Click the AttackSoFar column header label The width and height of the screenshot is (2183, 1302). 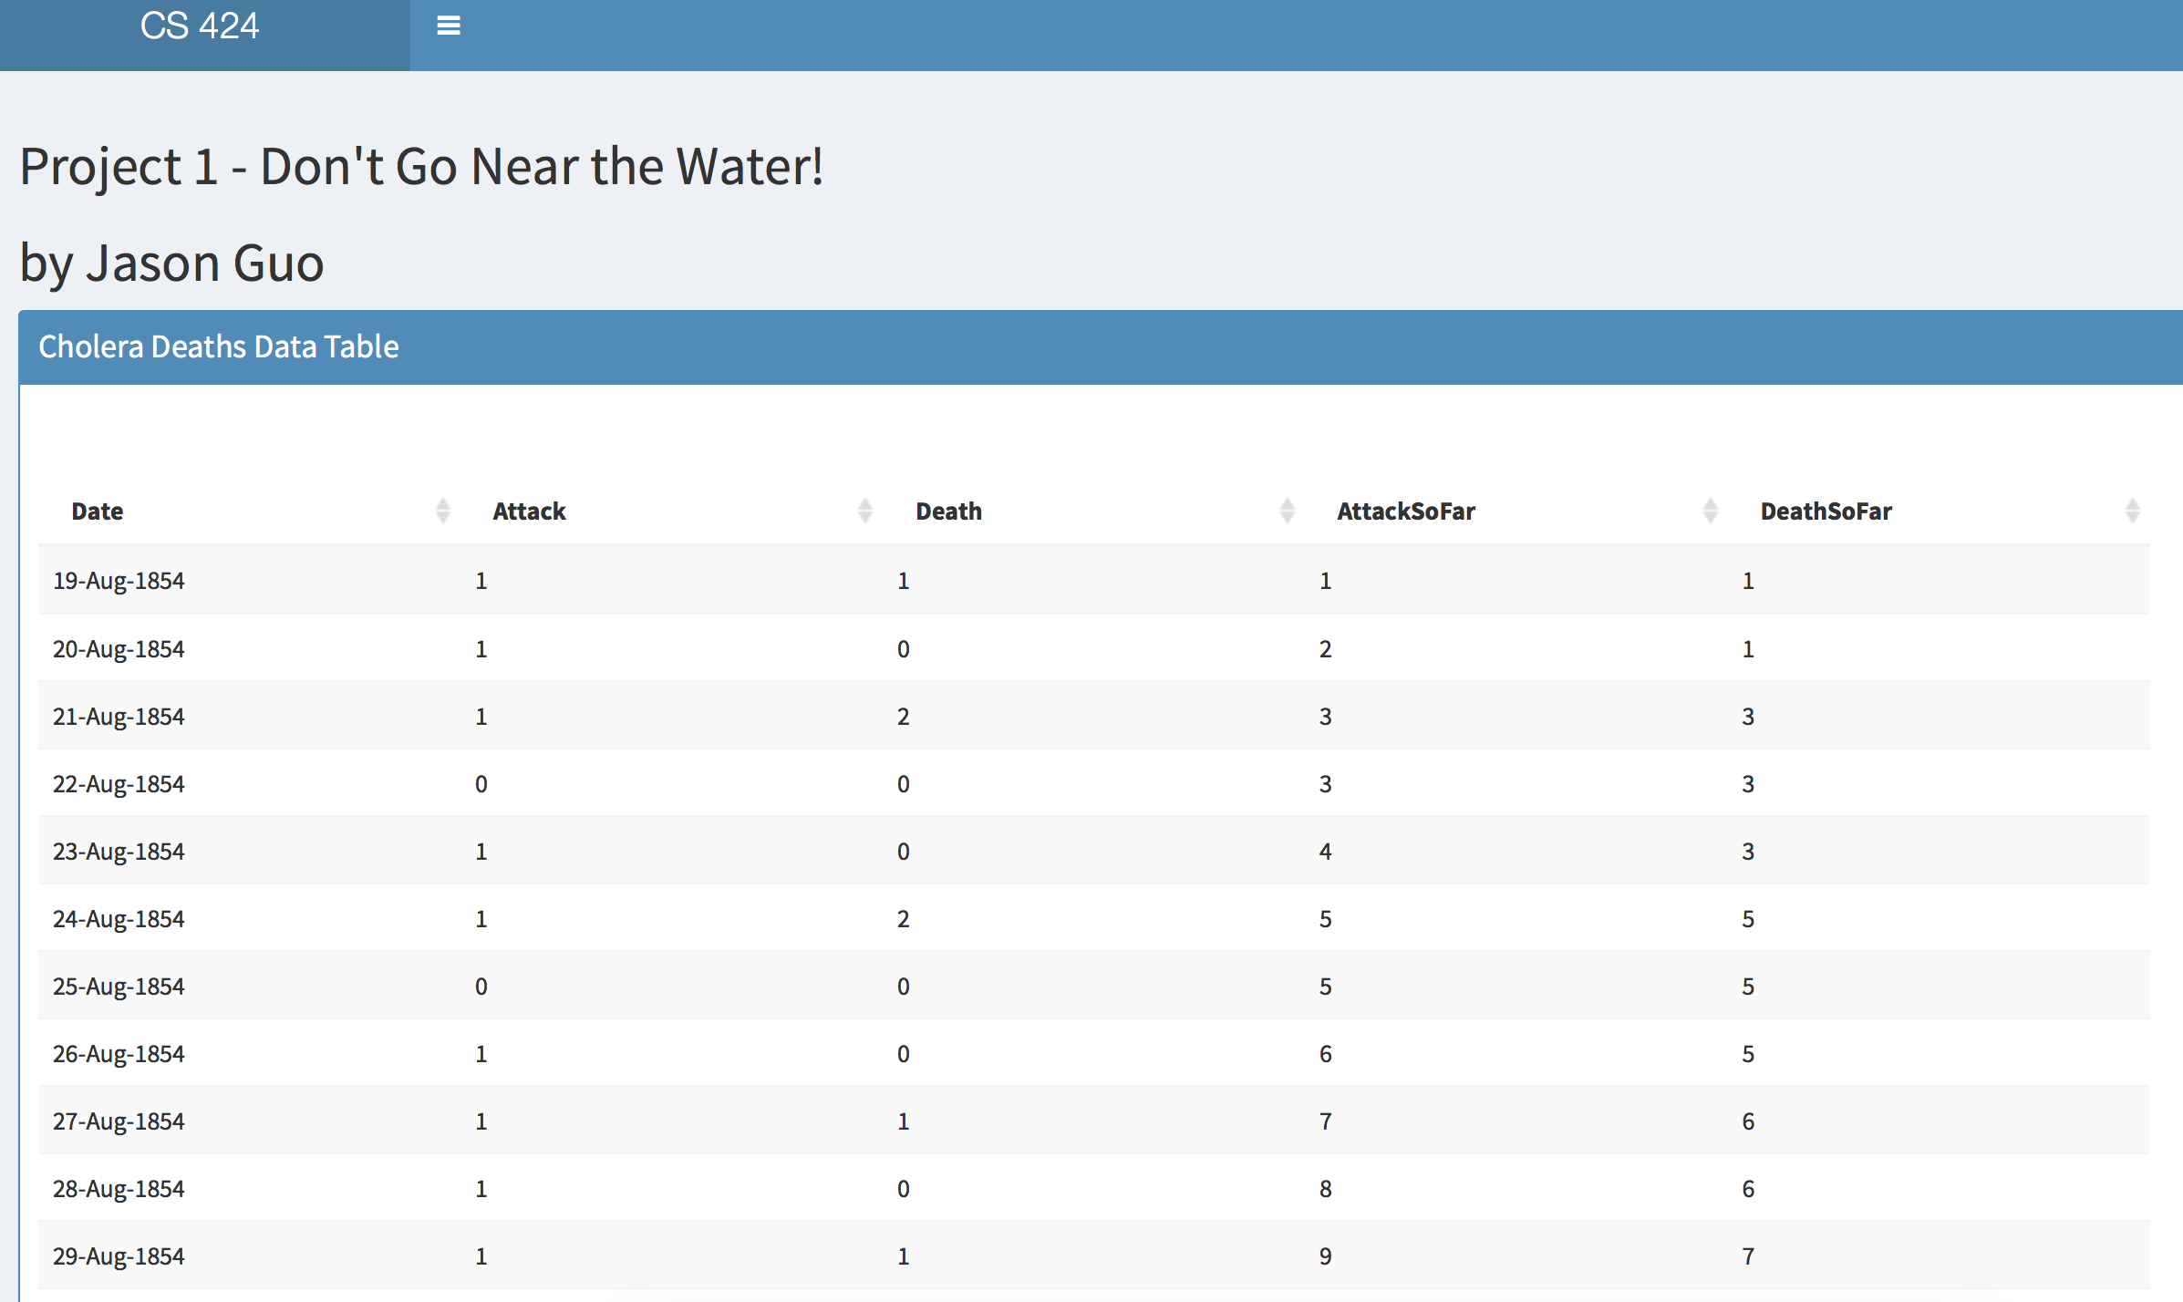[1406, 511]
